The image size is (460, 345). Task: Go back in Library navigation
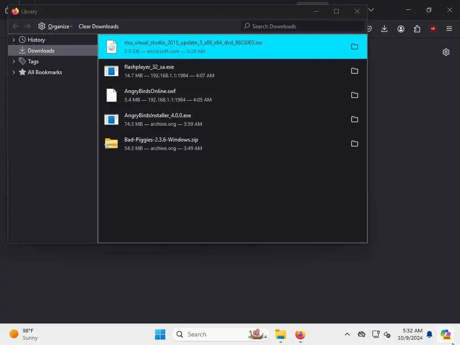point(16,27)
